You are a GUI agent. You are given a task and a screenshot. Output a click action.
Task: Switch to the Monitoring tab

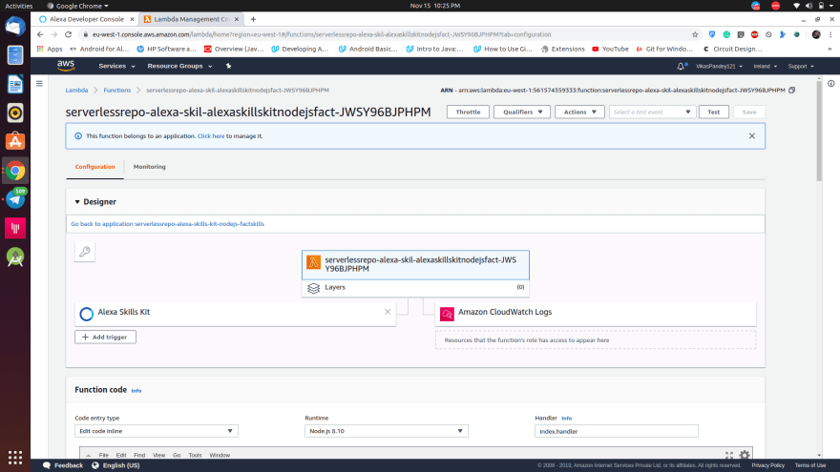click(150, 167)
